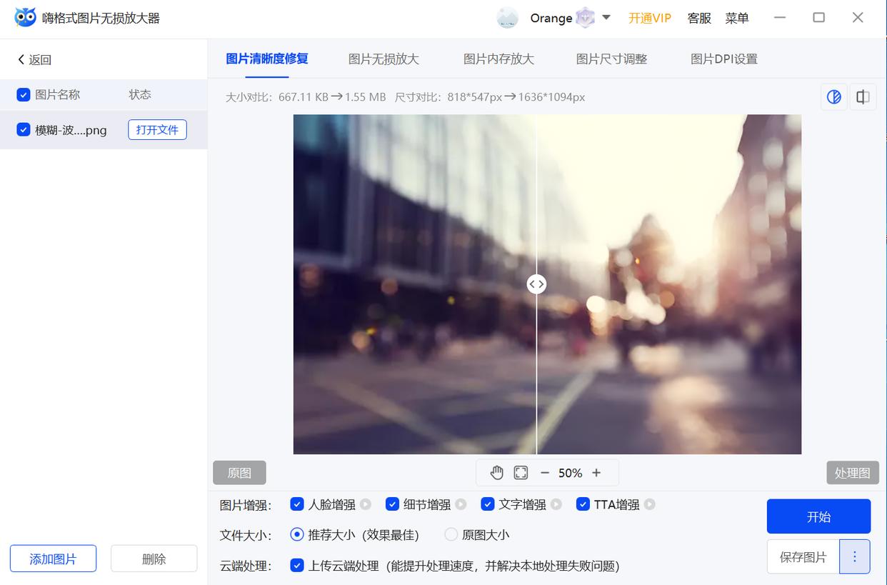
Task: Open the 图片DPI设置 tab
Action: [723, 59]
